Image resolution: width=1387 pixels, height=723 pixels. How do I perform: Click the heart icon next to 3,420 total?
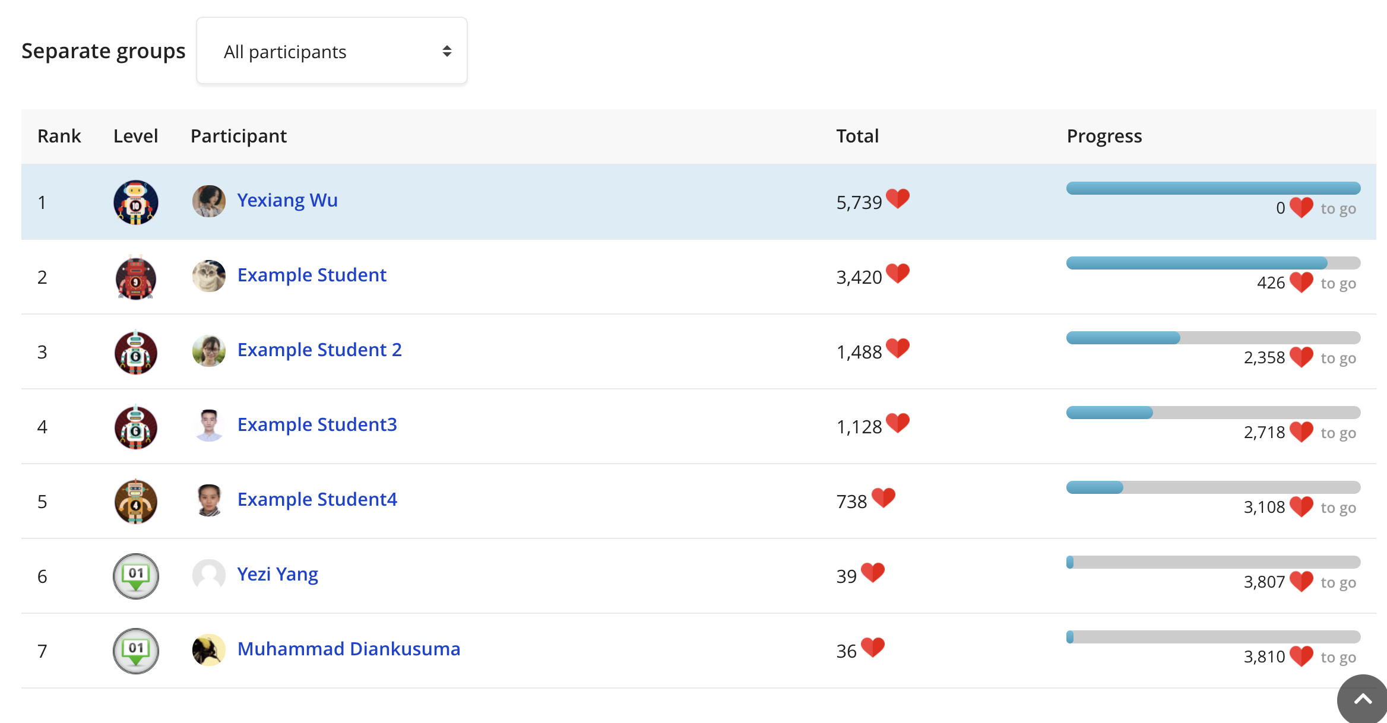(x=898, y=274)
